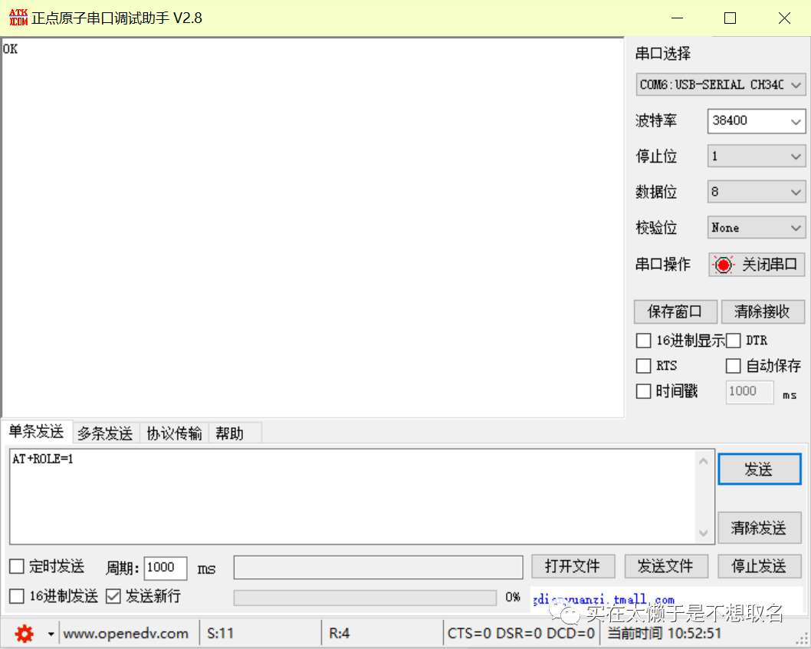Uncheck the 发送新行 checkbox
The width and height of the screenshot is (811, 649).
113,596
